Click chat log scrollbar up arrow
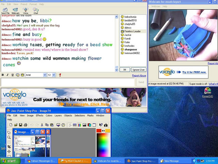The height and width of the screenshot is (164, 218). [116, 17]
